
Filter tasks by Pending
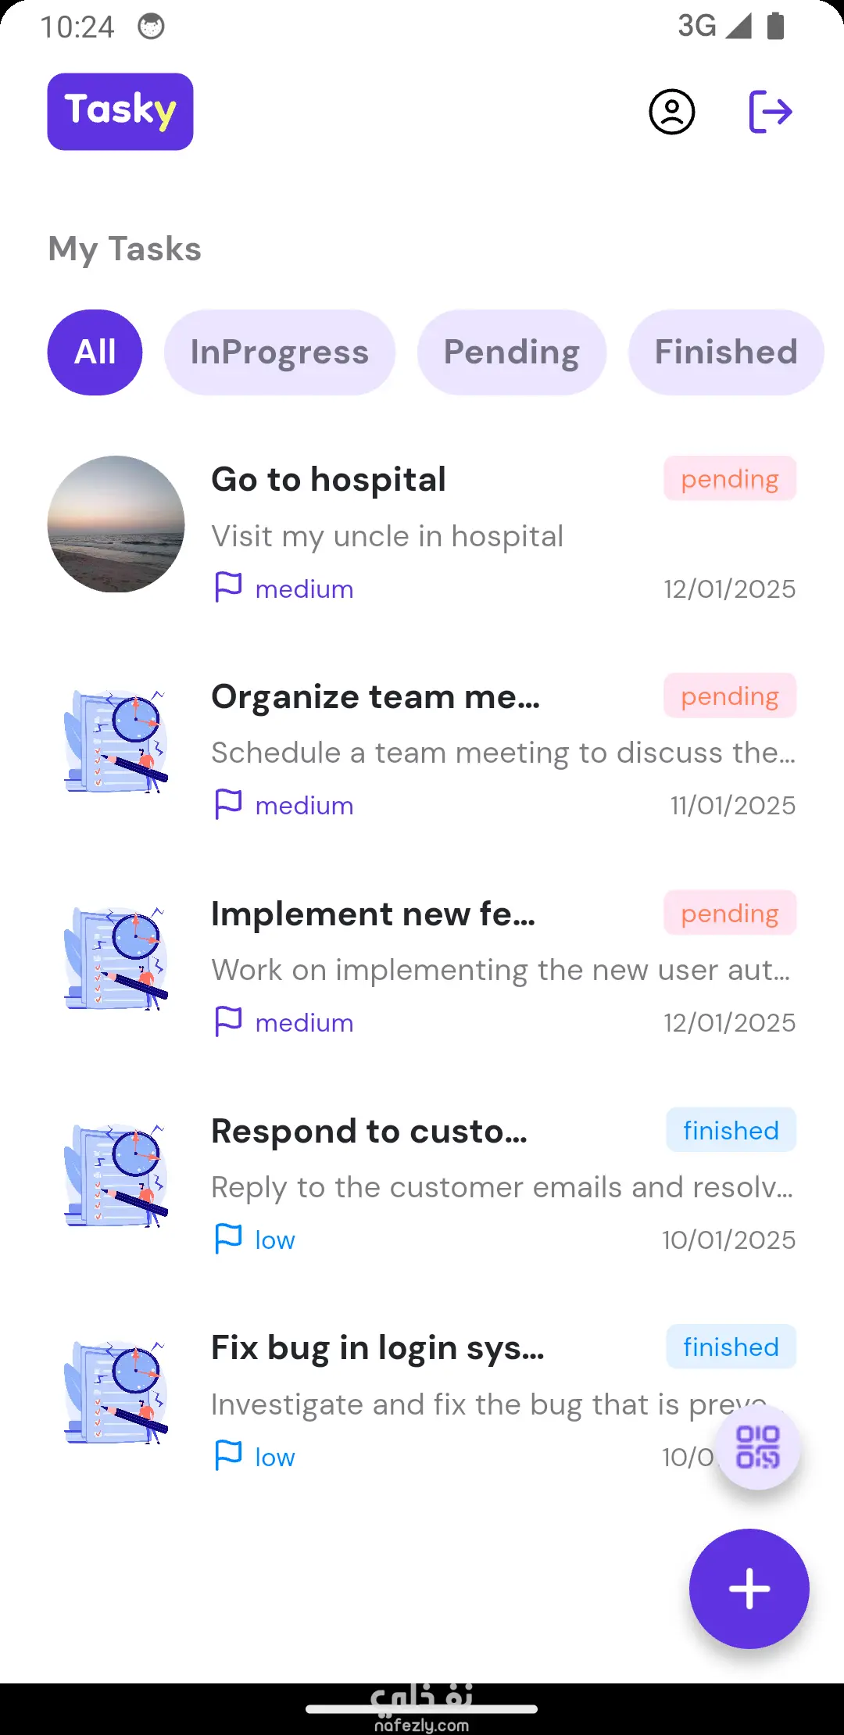coord(511,352)
